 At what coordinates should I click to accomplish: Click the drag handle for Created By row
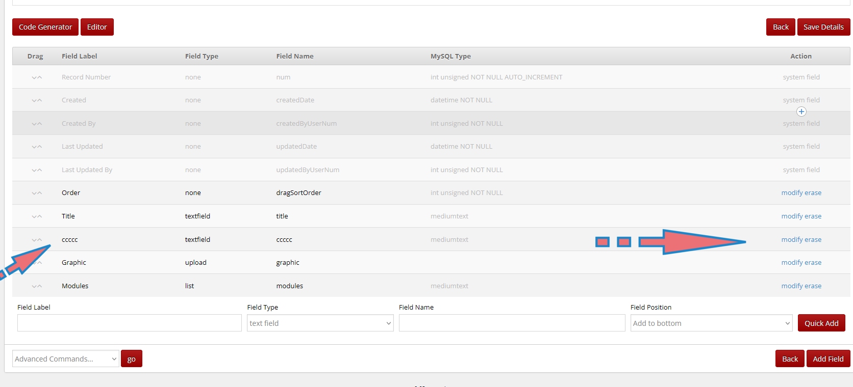pyautogui.click(x=37, y=124)
